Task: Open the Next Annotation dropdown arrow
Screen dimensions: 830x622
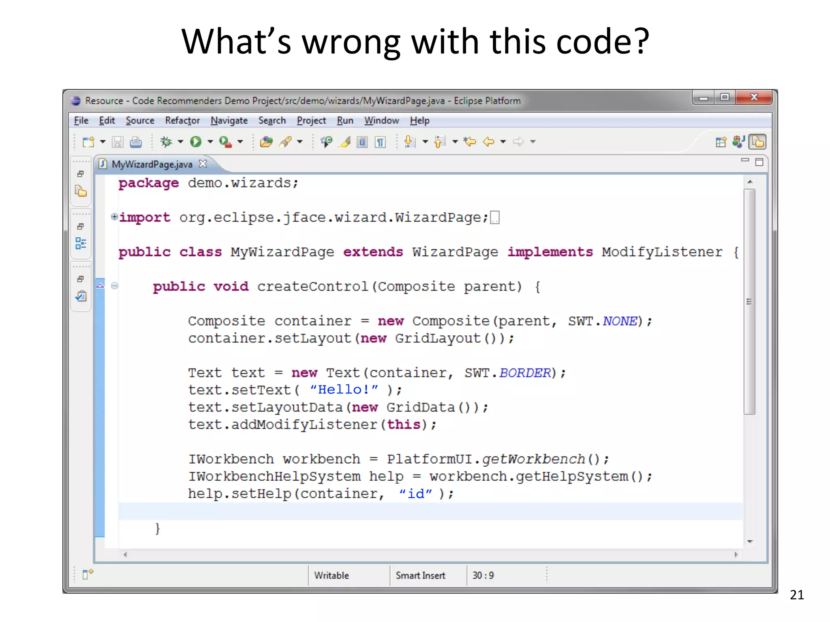Action: click(x=425, y=142)
